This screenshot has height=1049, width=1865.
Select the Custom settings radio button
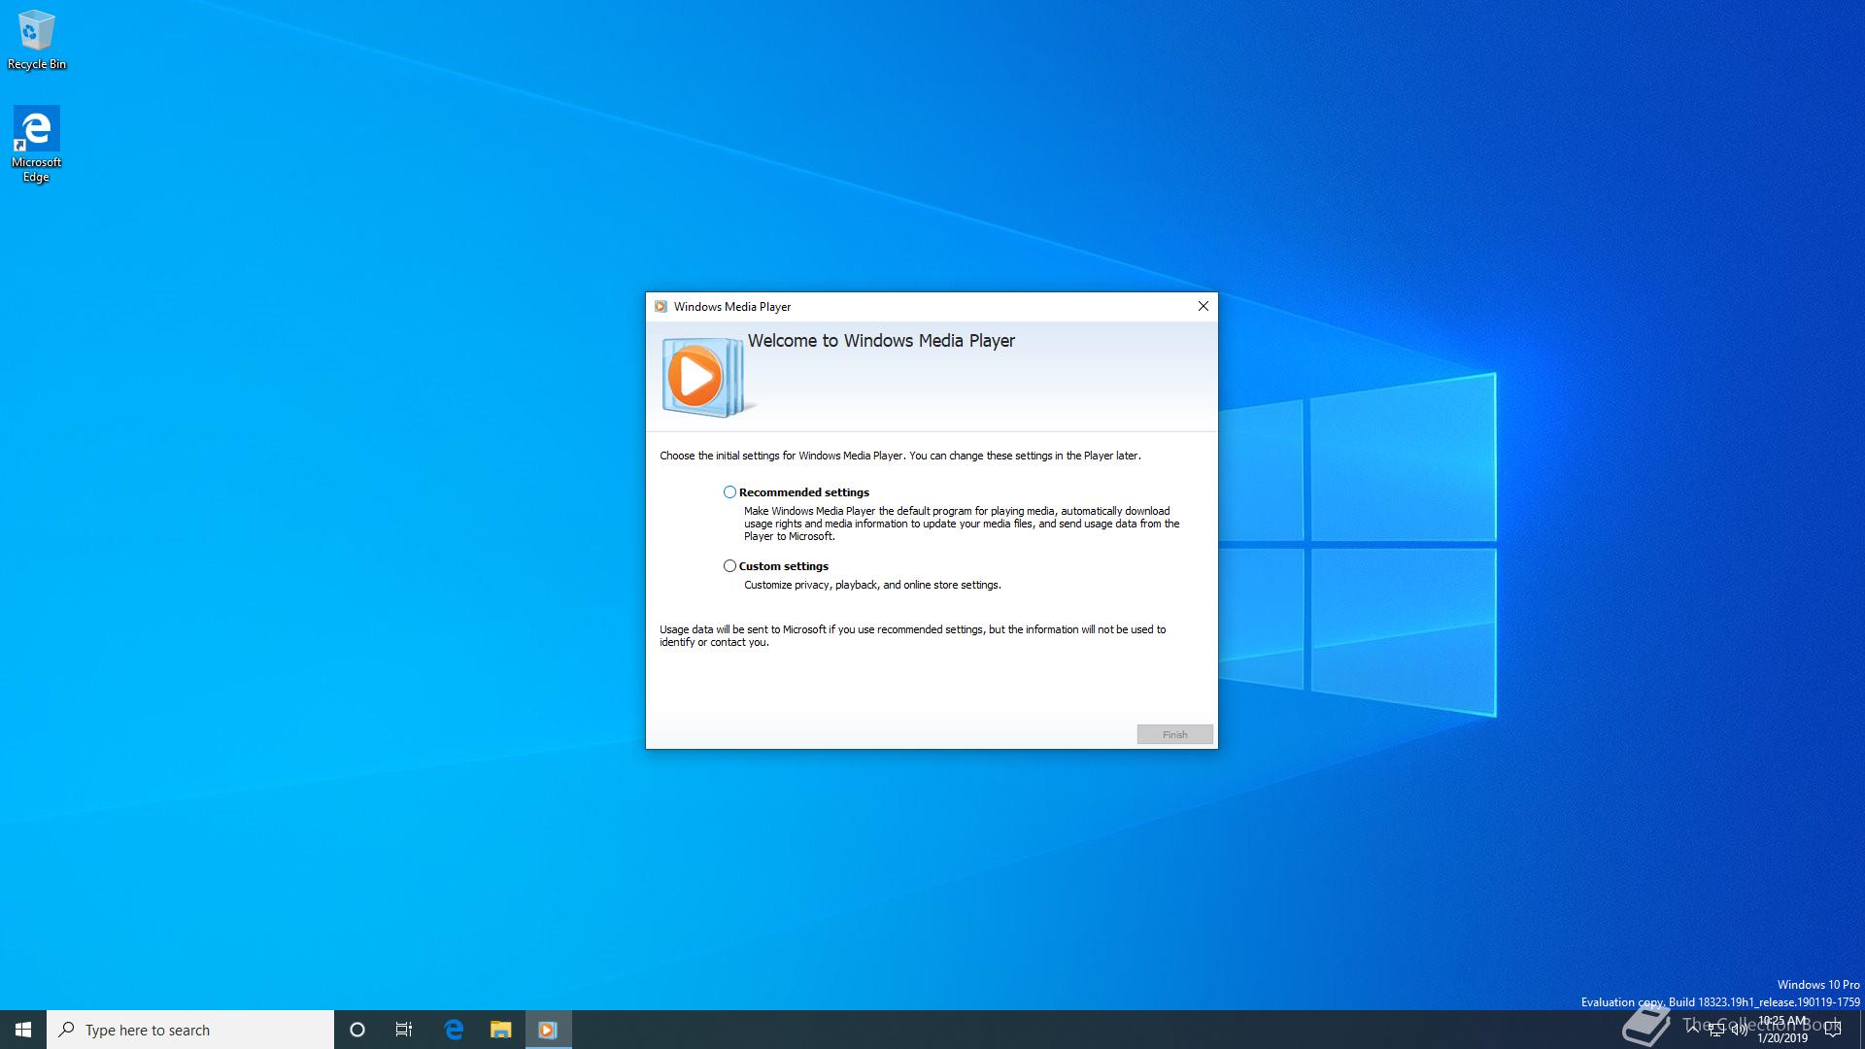click(x=729, y=566)
